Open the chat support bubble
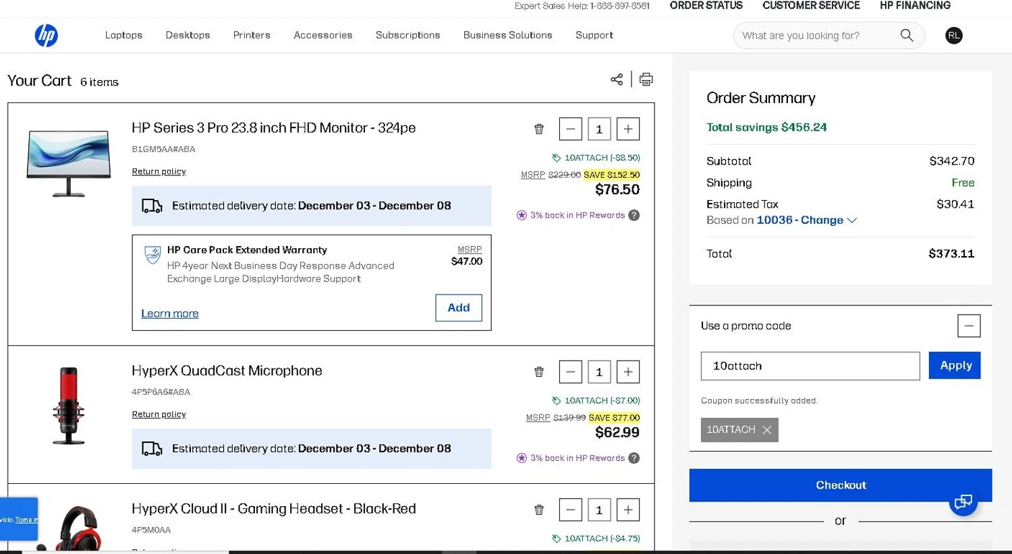Viewport: 1012px width, 554px height. [x=963, y=501]
